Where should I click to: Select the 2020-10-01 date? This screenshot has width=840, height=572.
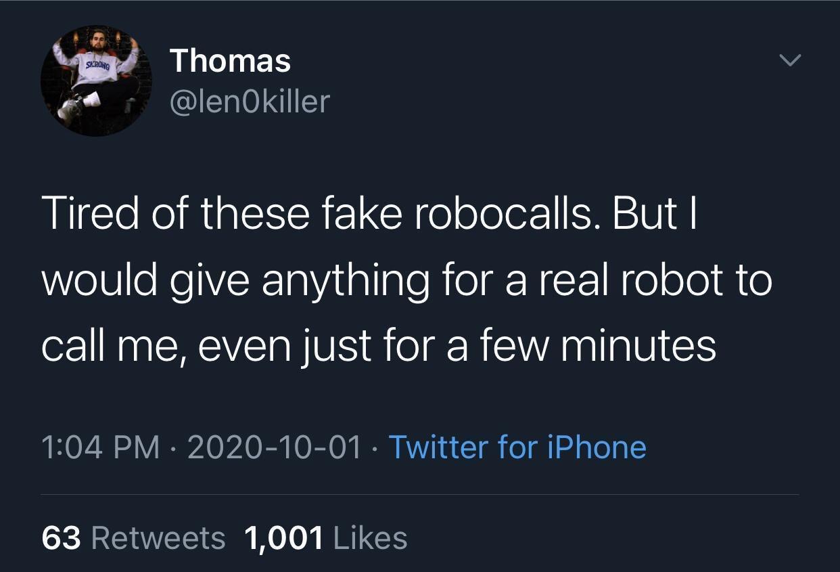pos(274,447)
